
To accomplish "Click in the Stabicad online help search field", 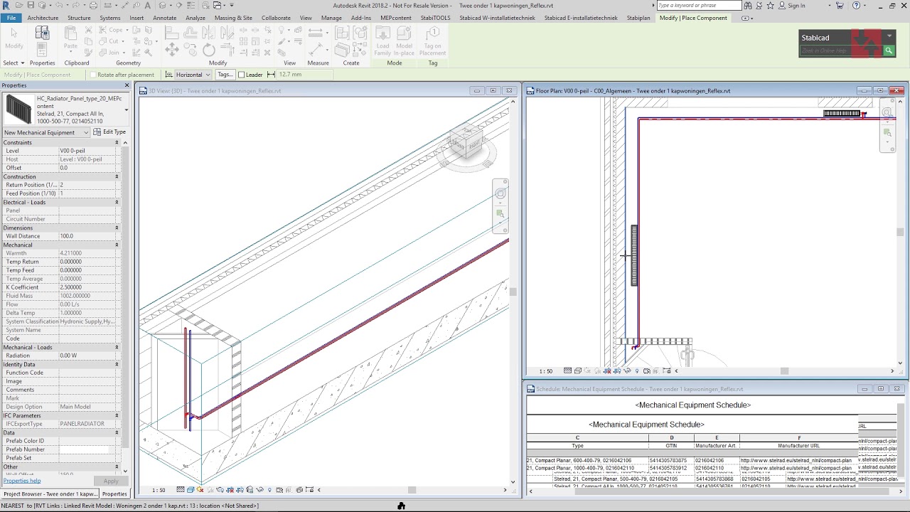I will [x=842, y=50].
